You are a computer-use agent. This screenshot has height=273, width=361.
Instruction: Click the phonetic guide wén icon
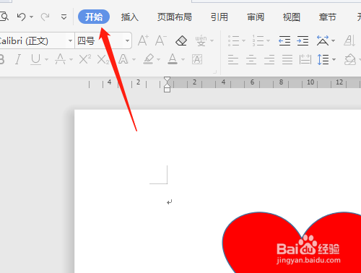(x=201, y=40)
